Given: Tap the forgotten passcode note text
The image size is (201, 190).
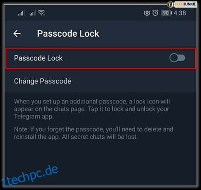Looking at the screenshot, I should 94,133.
